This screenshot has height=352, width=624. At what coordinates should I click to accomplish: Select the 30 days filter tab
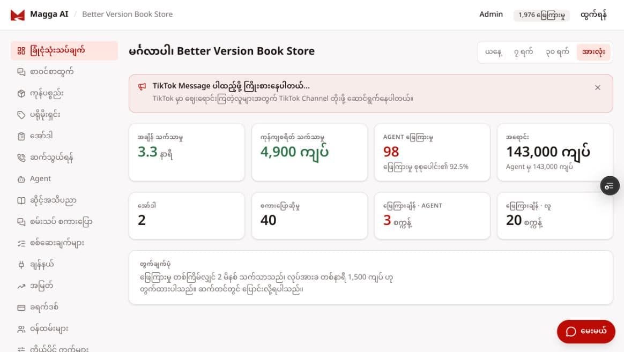pos(557,52)
